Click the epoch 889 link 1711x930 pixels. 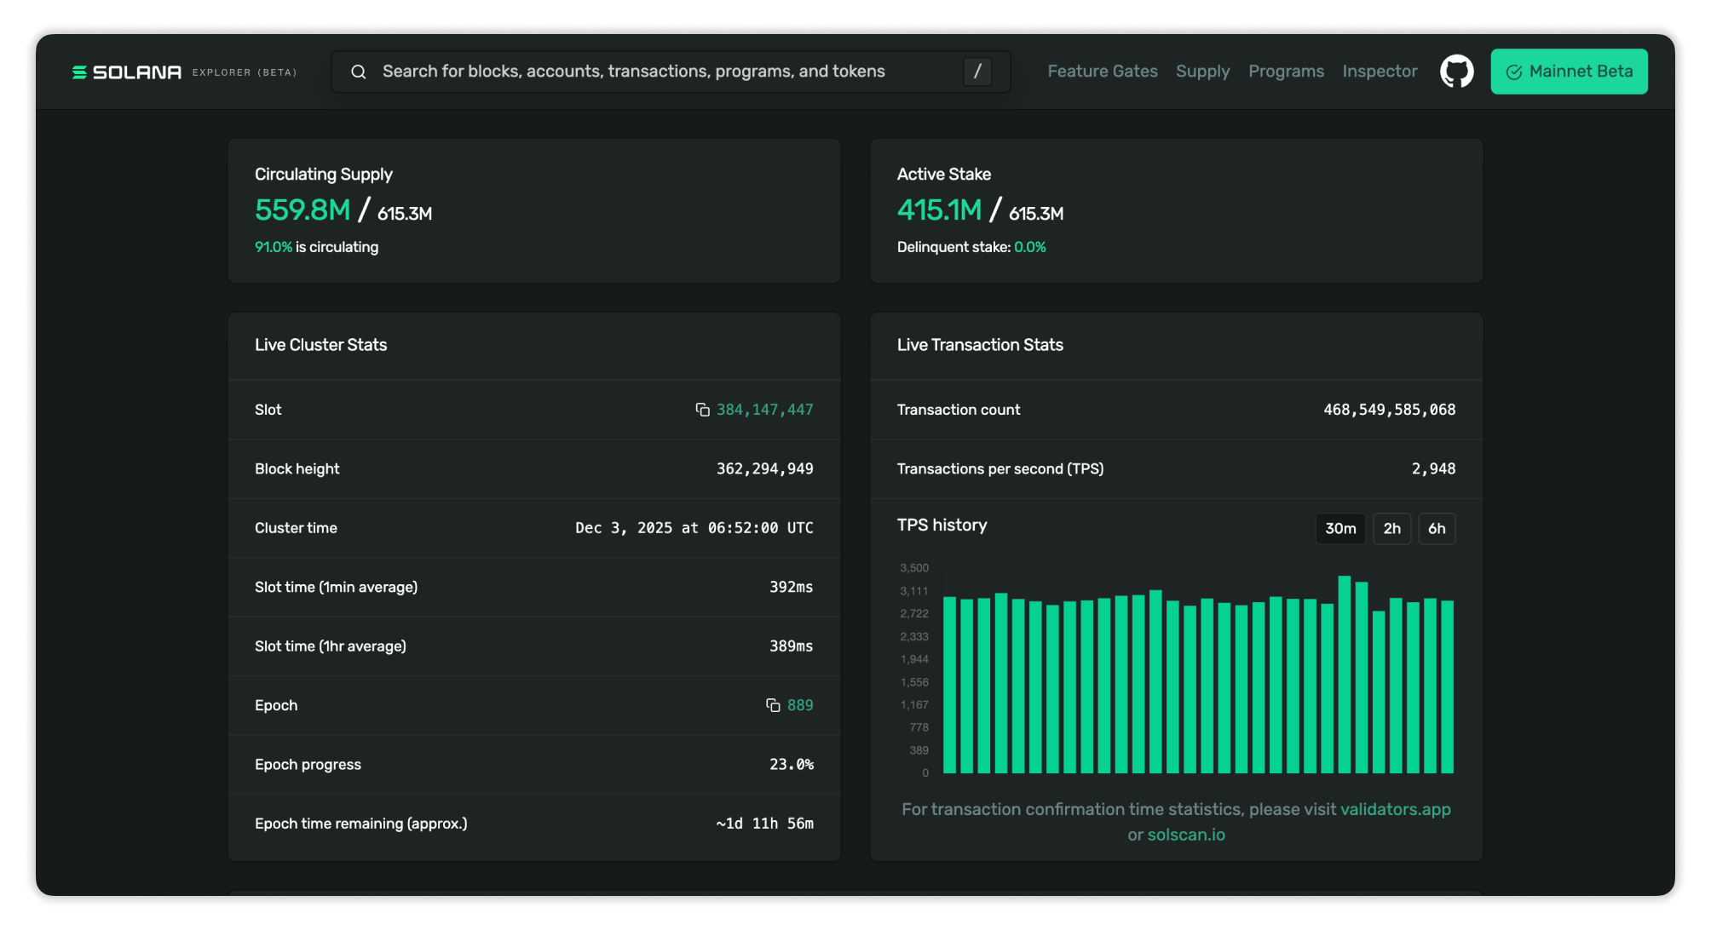point(799,705)
